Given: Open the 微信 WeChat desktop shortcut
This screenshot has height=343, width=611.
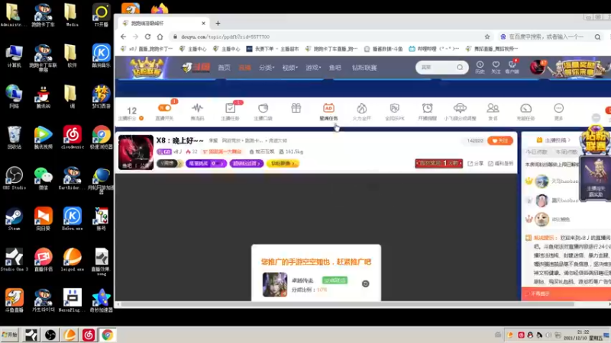Looking at the screenshot, I should point(43,178).
